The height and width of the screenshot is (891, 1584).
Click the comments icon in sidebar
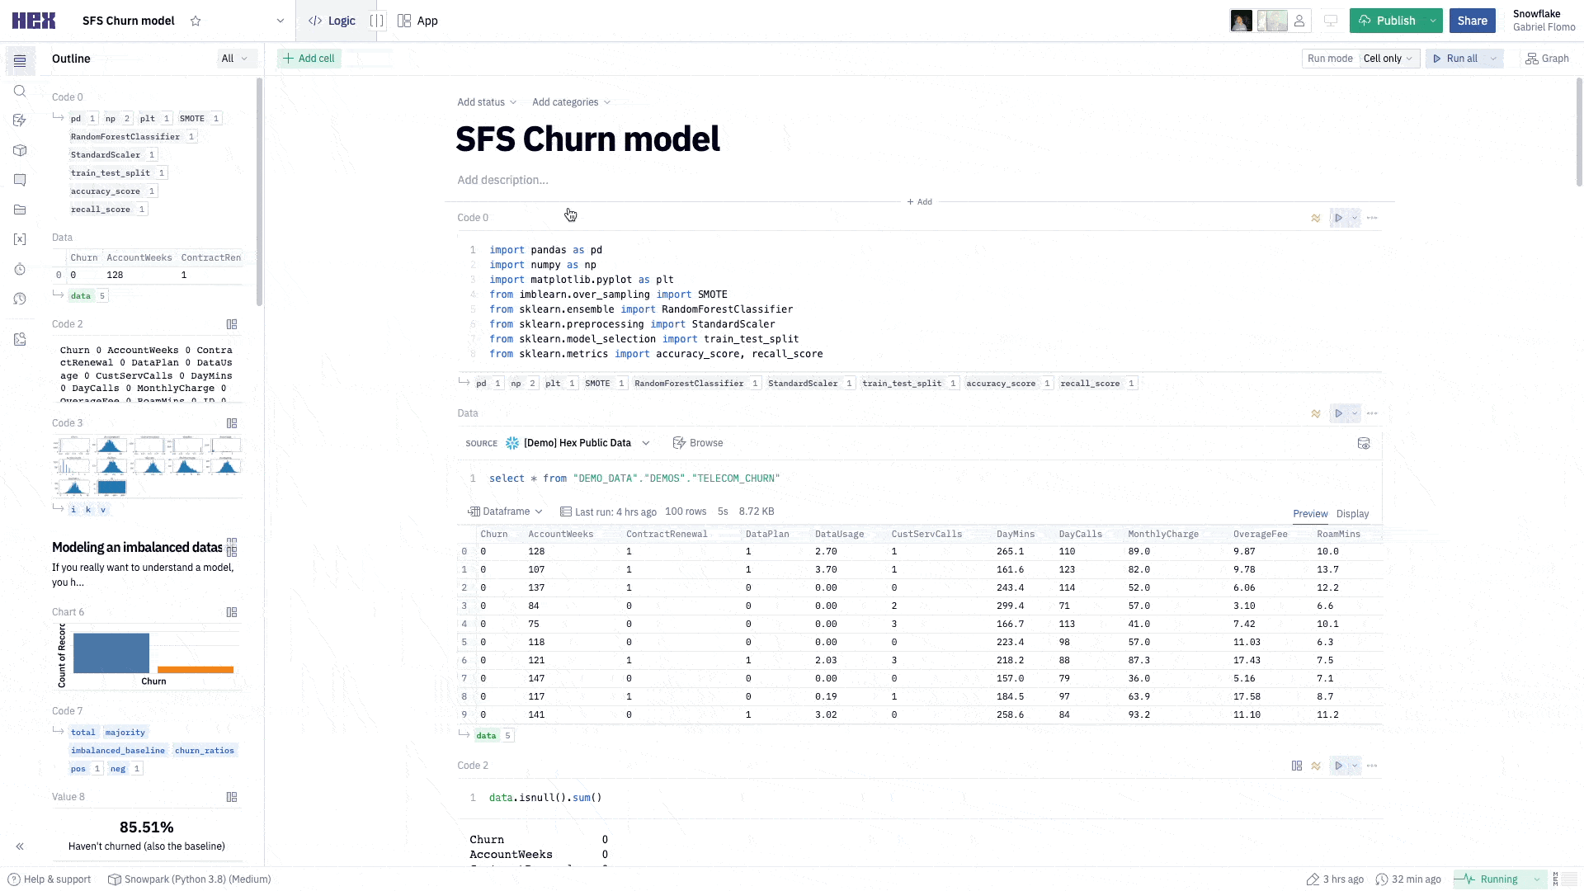click(x=20, y=180)
